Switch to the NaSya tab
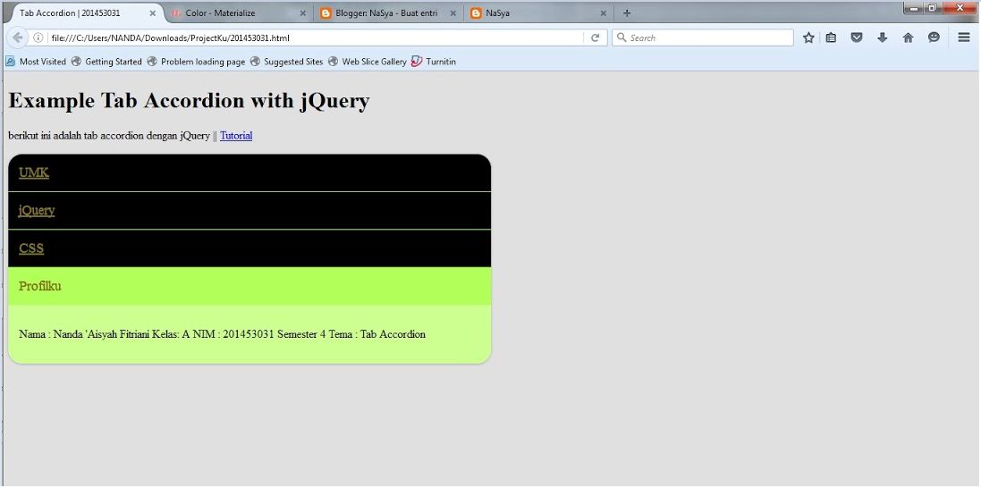 539,13
